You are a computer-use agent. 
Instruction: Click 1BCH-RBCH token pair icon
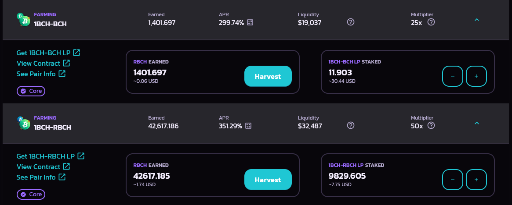tap(23, 123)
